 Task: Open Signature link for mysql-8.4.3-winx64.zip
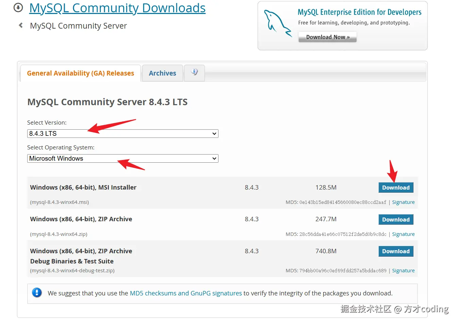coord(403,234)
